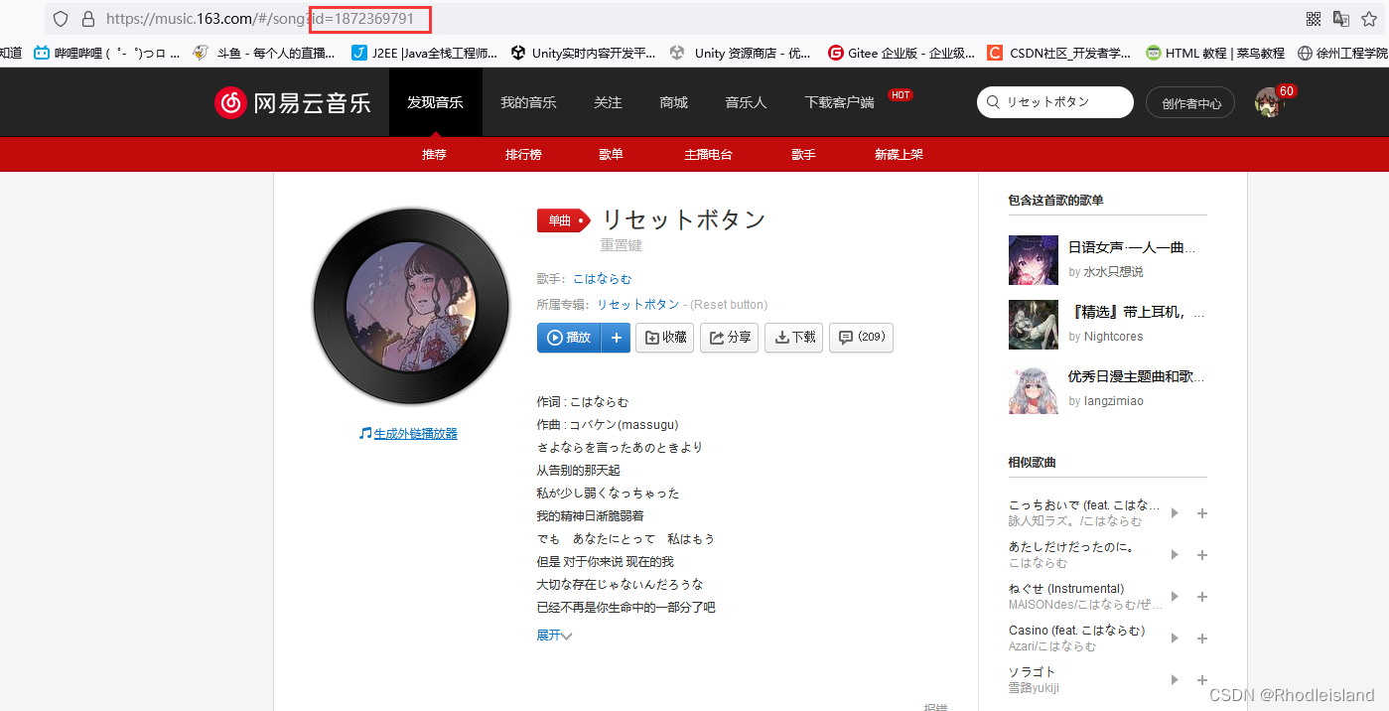Select 歌单 in the red submenu

[x=611, y=155]
